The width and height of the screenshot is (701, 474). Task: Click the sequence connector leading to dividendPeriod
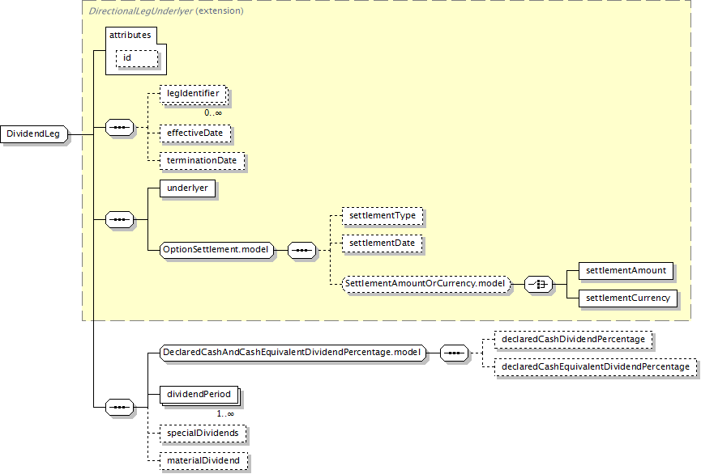120,406
